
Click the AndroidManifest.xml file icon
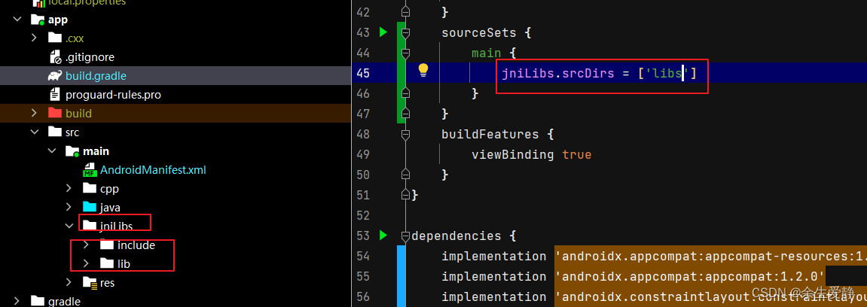[90, 169]
